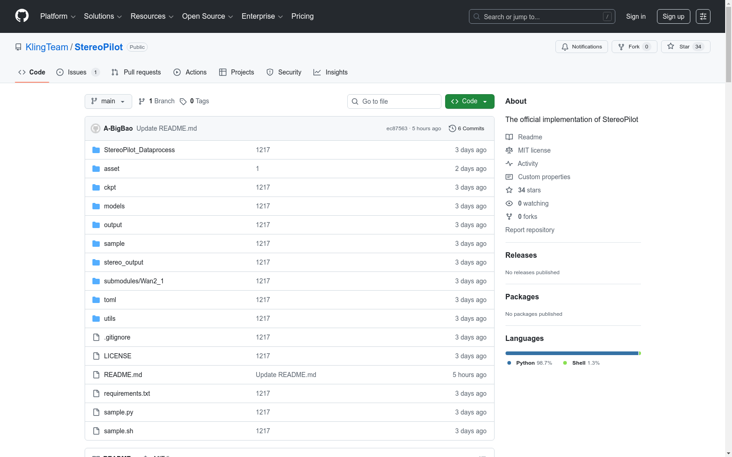Expand the Platform menu
Image resolution: width=732 pixels, height=457 pixels.
click(58, 16)
